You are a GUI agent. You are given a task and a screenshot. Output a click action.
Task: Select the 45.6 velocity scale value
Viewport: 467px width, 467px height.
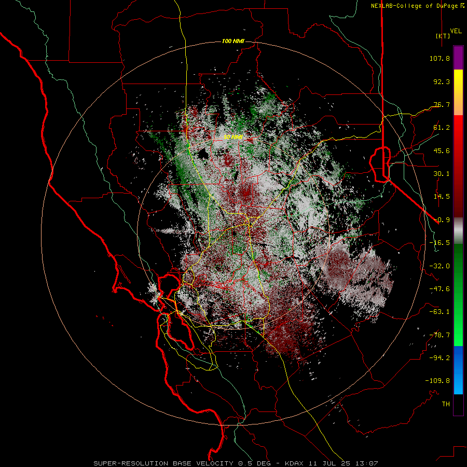click(442, 150)
